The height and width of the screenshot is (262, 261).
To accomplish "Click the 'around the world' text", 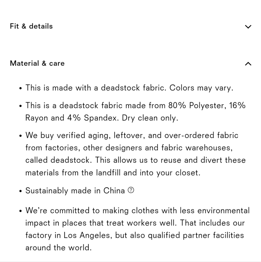I will [x=58, y=248].
